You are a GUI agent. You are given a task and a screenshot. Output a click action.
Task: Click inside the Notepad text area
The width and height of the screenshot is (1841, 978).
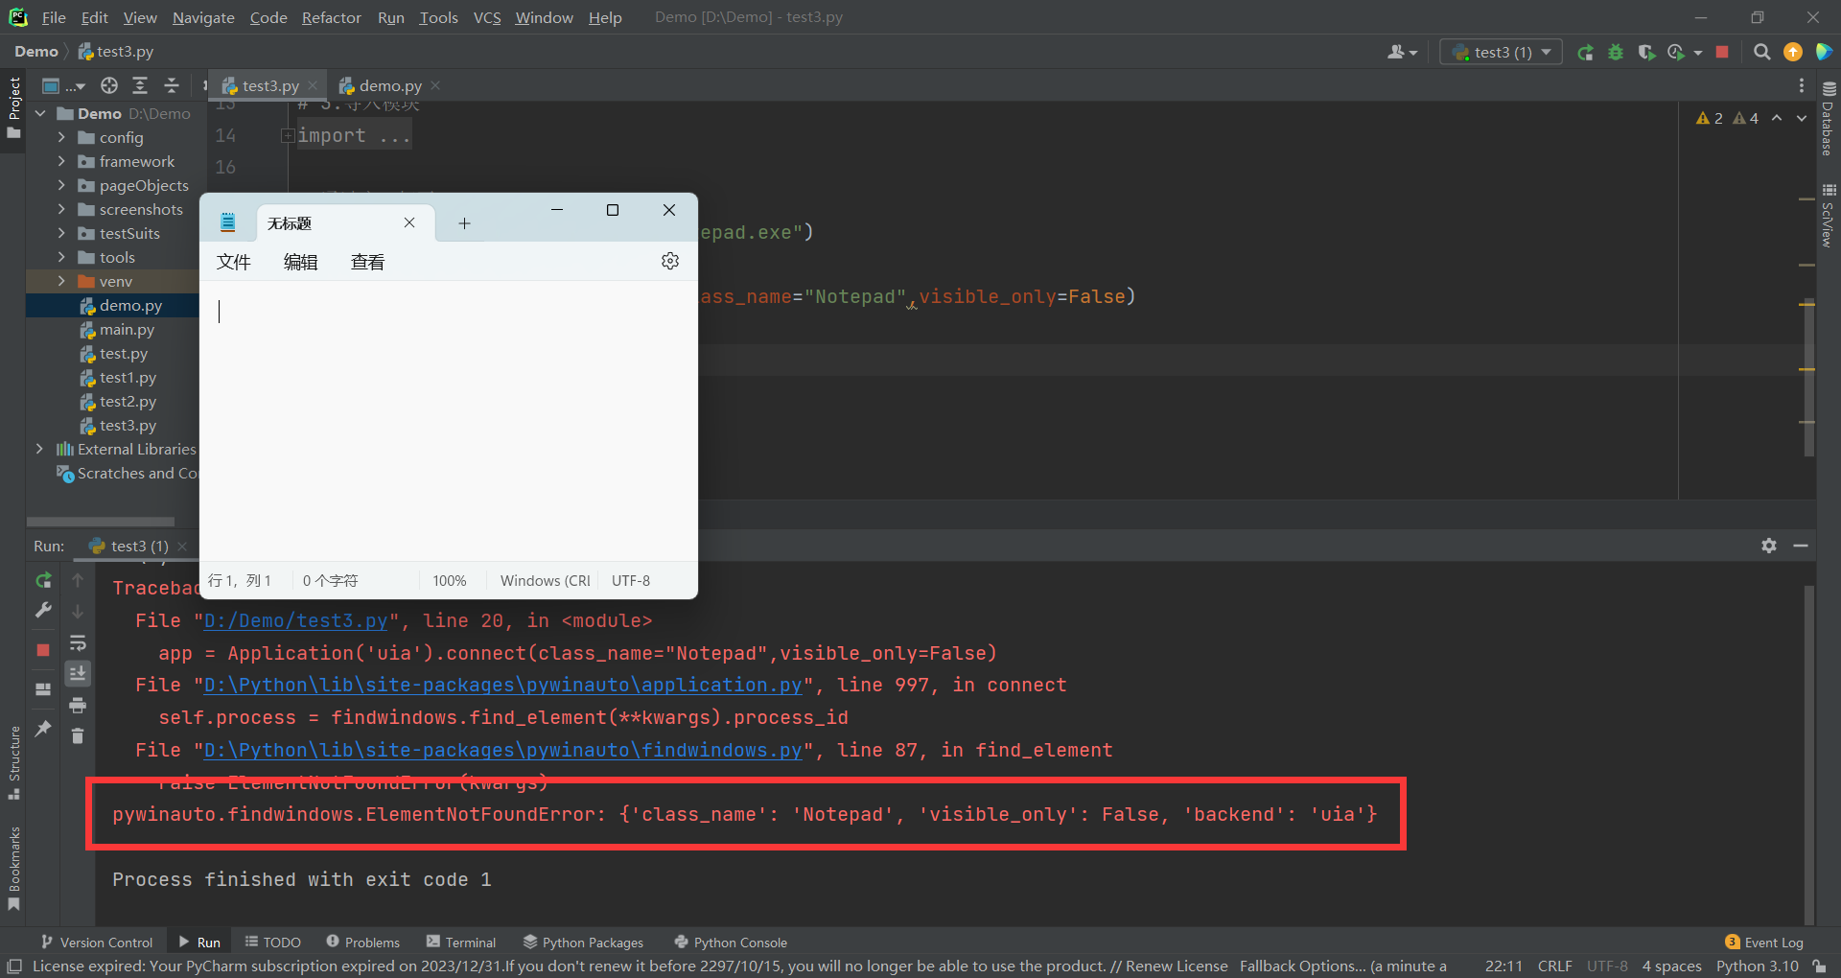(x=449, y=422)
